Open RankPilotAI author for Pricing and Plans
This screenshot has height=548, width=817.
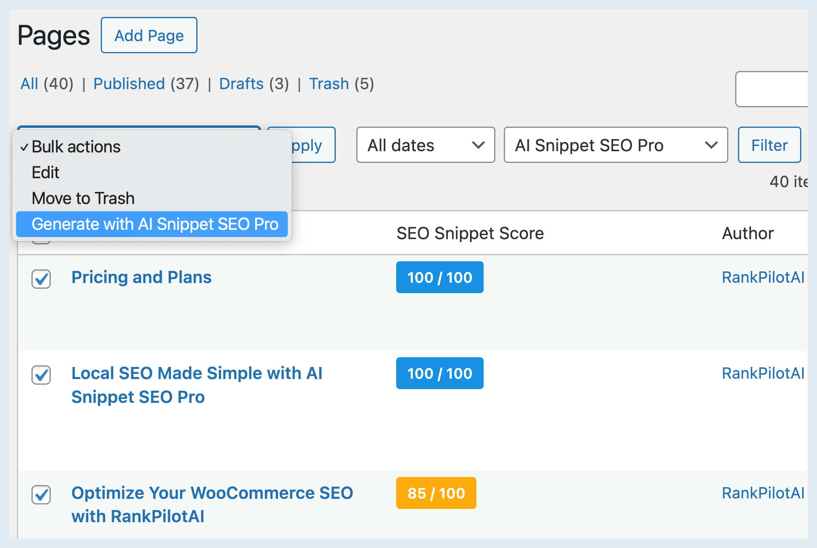tap(763, 277)
